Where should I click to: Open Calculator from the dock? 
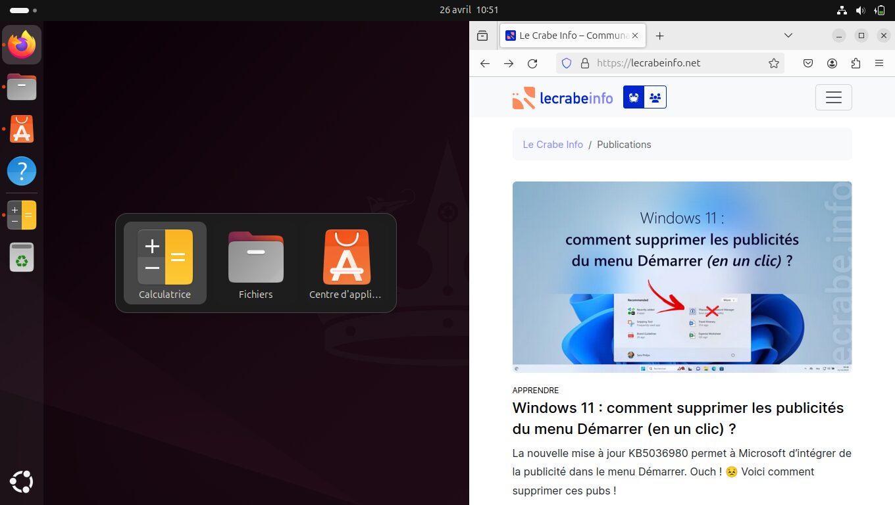click(22, 215)
